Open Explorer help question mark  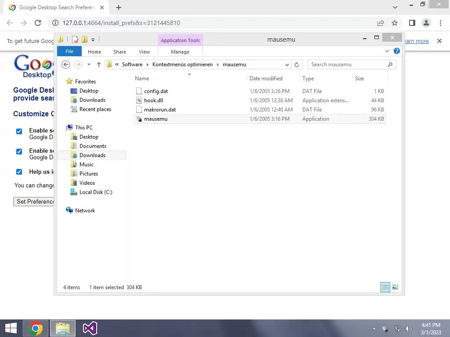(397, 51)
